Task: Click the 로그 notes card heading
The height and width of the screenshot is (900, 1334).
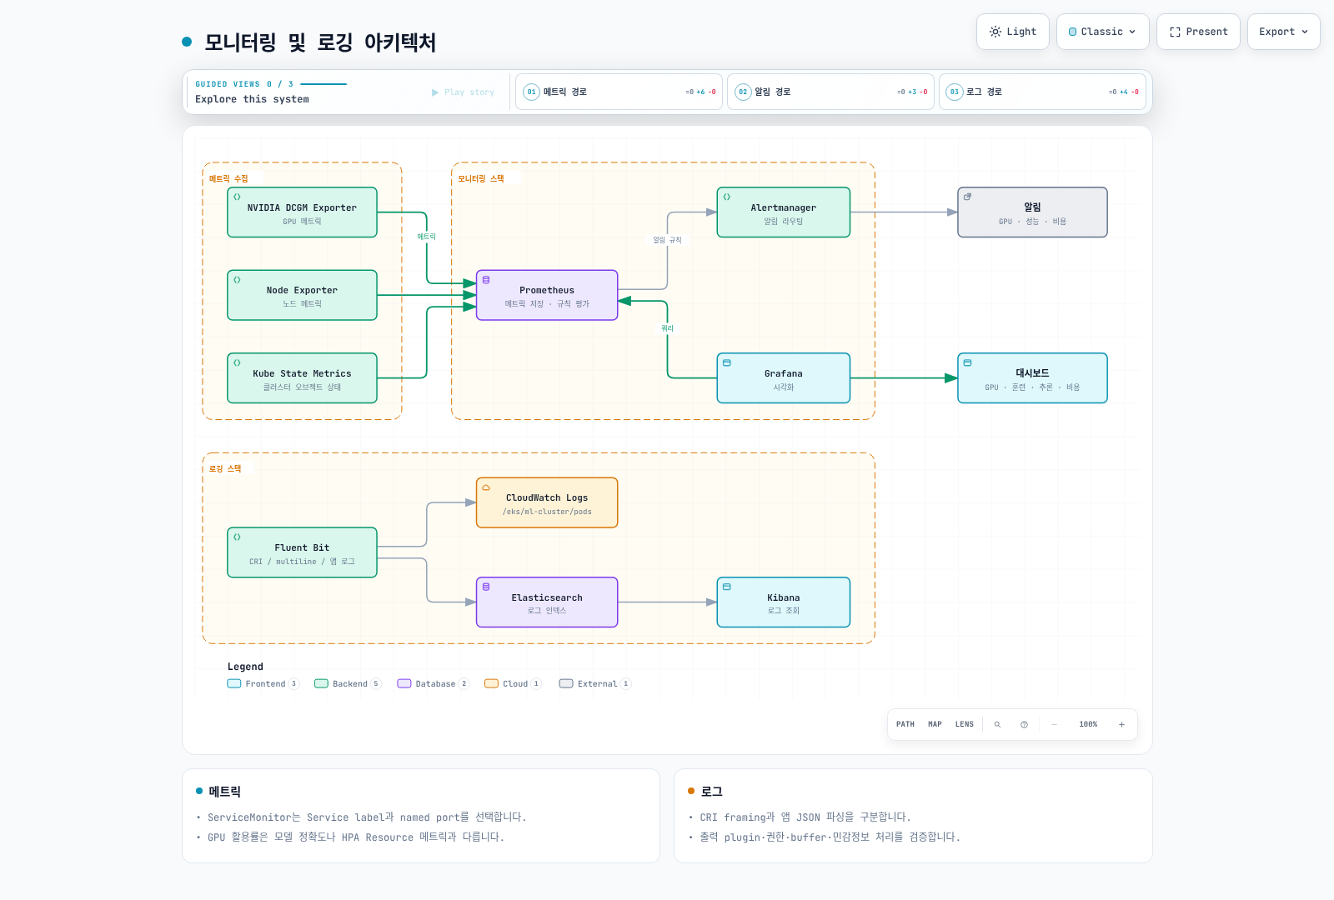Action: [711, 792]
